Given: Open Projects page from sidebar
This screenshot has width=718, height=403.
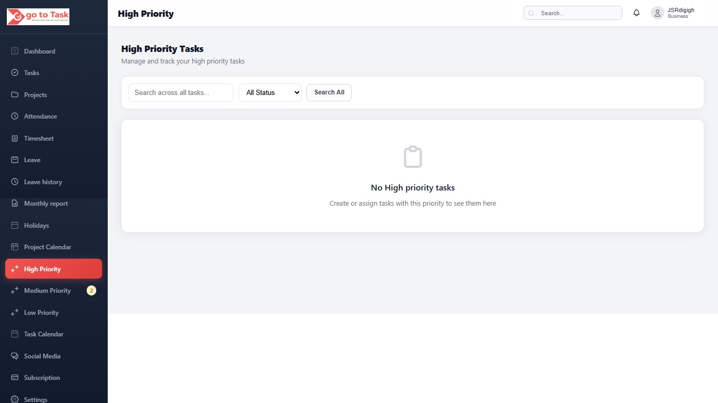Looking at the screenshot, I should 54,94.
